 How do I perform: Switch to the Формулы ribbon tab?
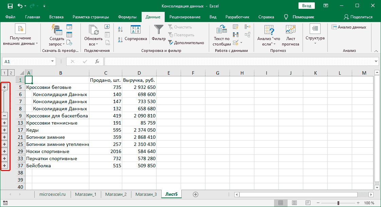(127, 17)
